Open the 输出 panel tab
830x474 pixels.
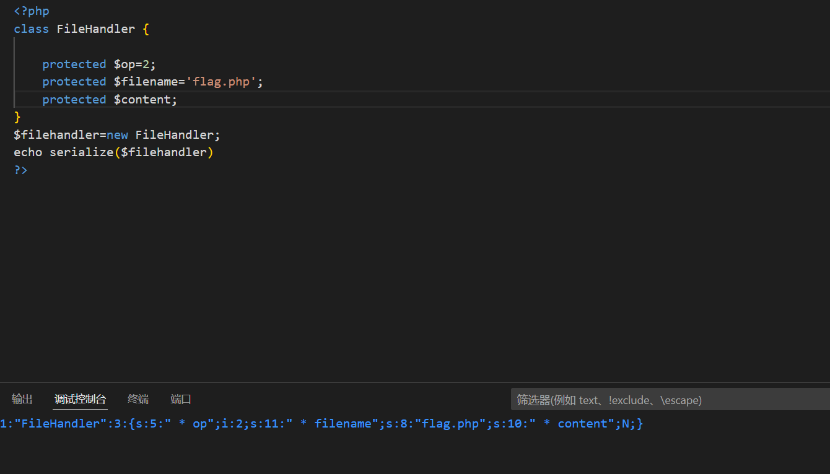[22, 399]
